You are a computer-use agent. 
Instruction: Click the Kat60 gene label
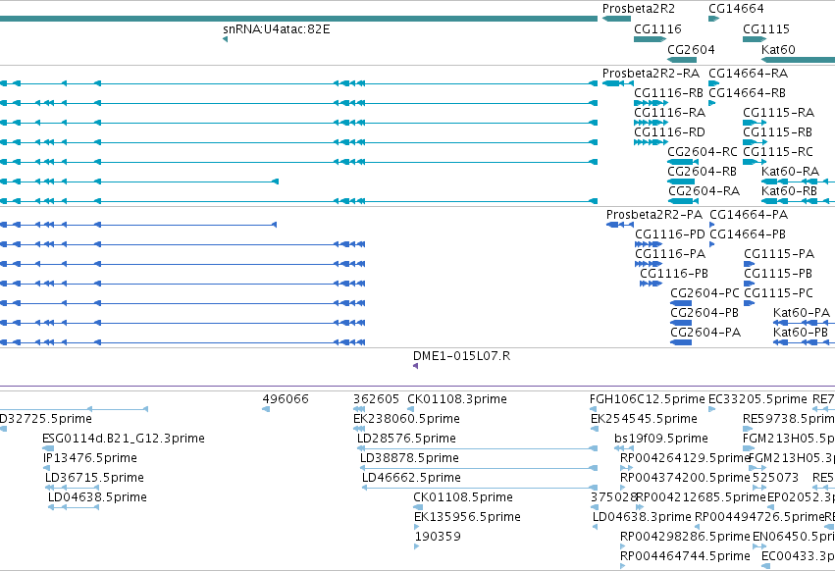tap(778, 49)
